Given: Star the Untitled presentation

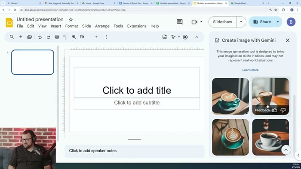Looking at the screenshot, I should [x=71, y=20].
